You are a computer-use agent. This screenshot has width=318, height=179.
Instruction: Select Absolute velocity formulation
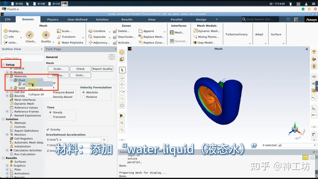coord(84,92)
